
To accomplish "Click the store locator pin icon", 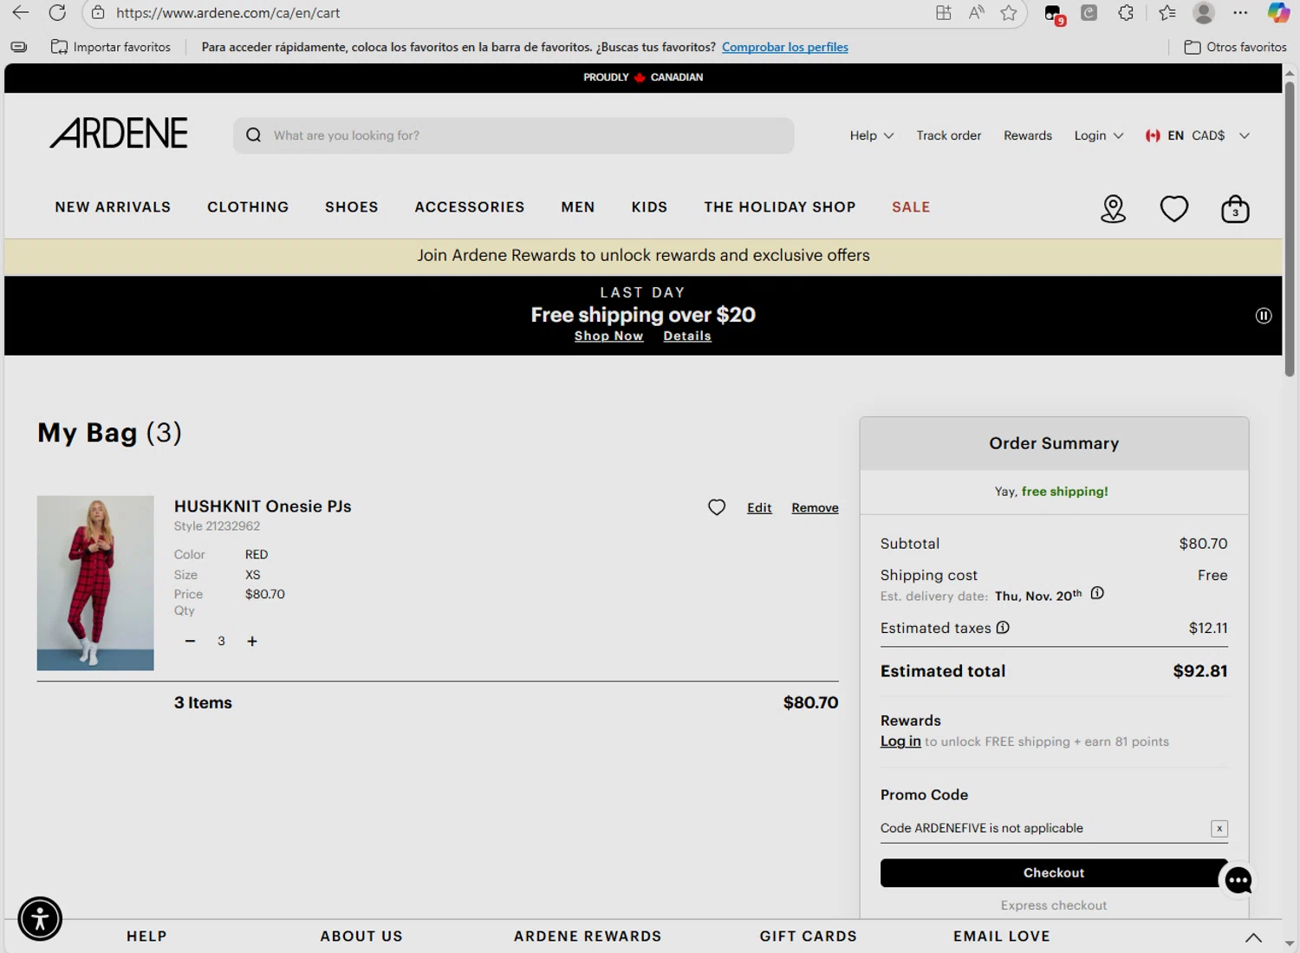I will tap(1113, 209).
